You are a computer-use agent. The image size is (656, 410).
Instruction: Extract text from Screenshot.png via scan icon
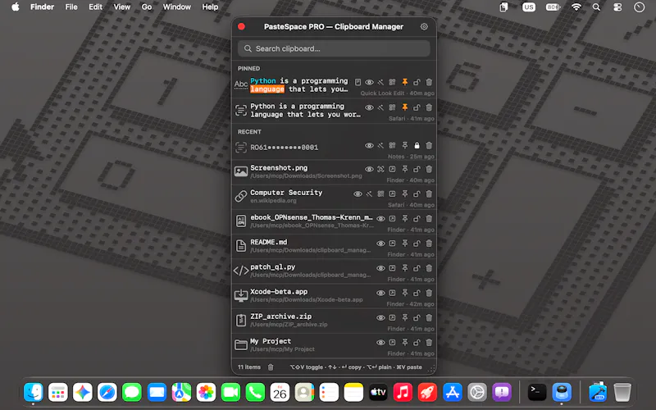click(x=380, y=170)
